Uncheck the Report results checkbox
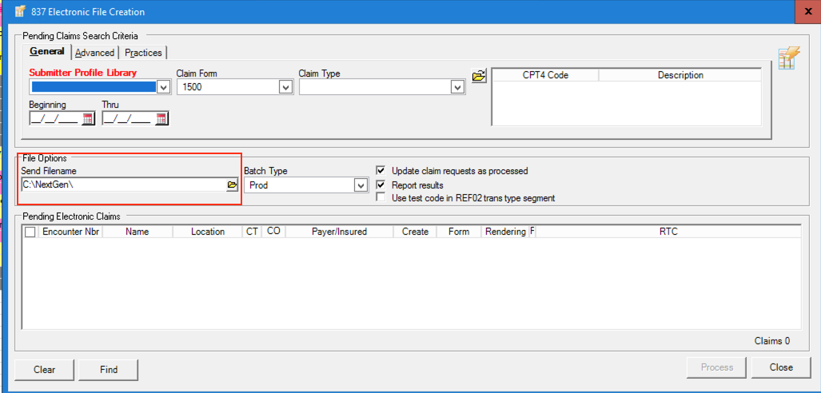This screenshot has width=821, height=393. (x=381, y=185)
